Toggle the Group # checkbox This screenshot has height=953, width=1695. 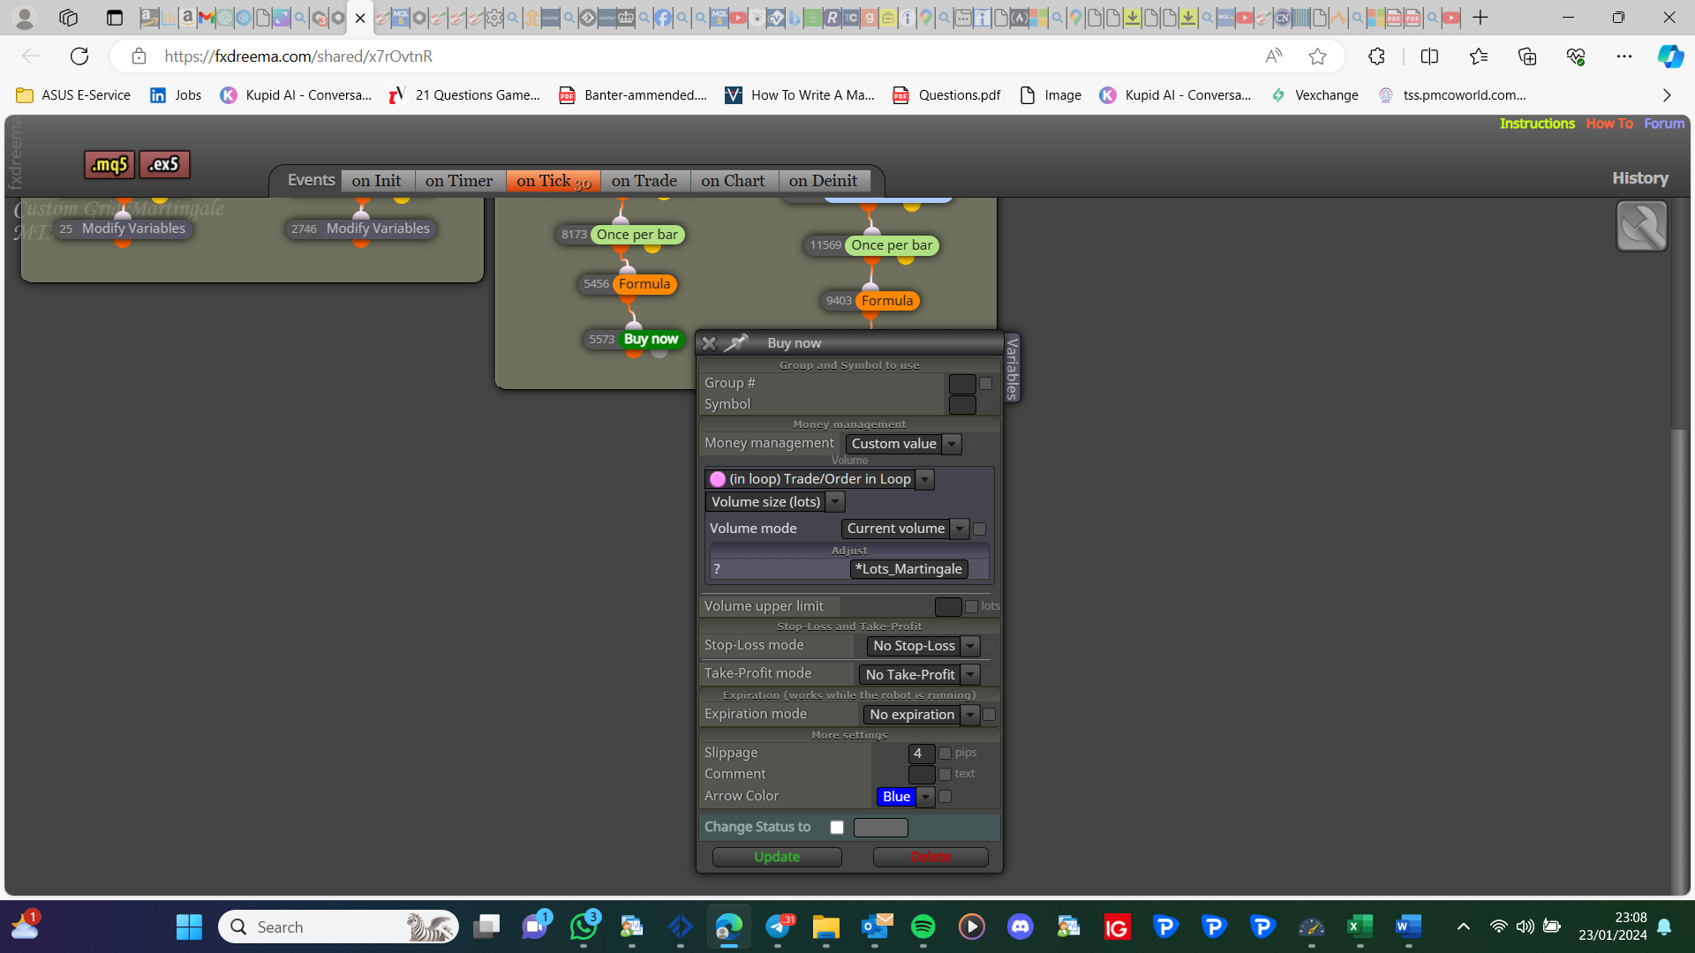(x=985, y=384)
